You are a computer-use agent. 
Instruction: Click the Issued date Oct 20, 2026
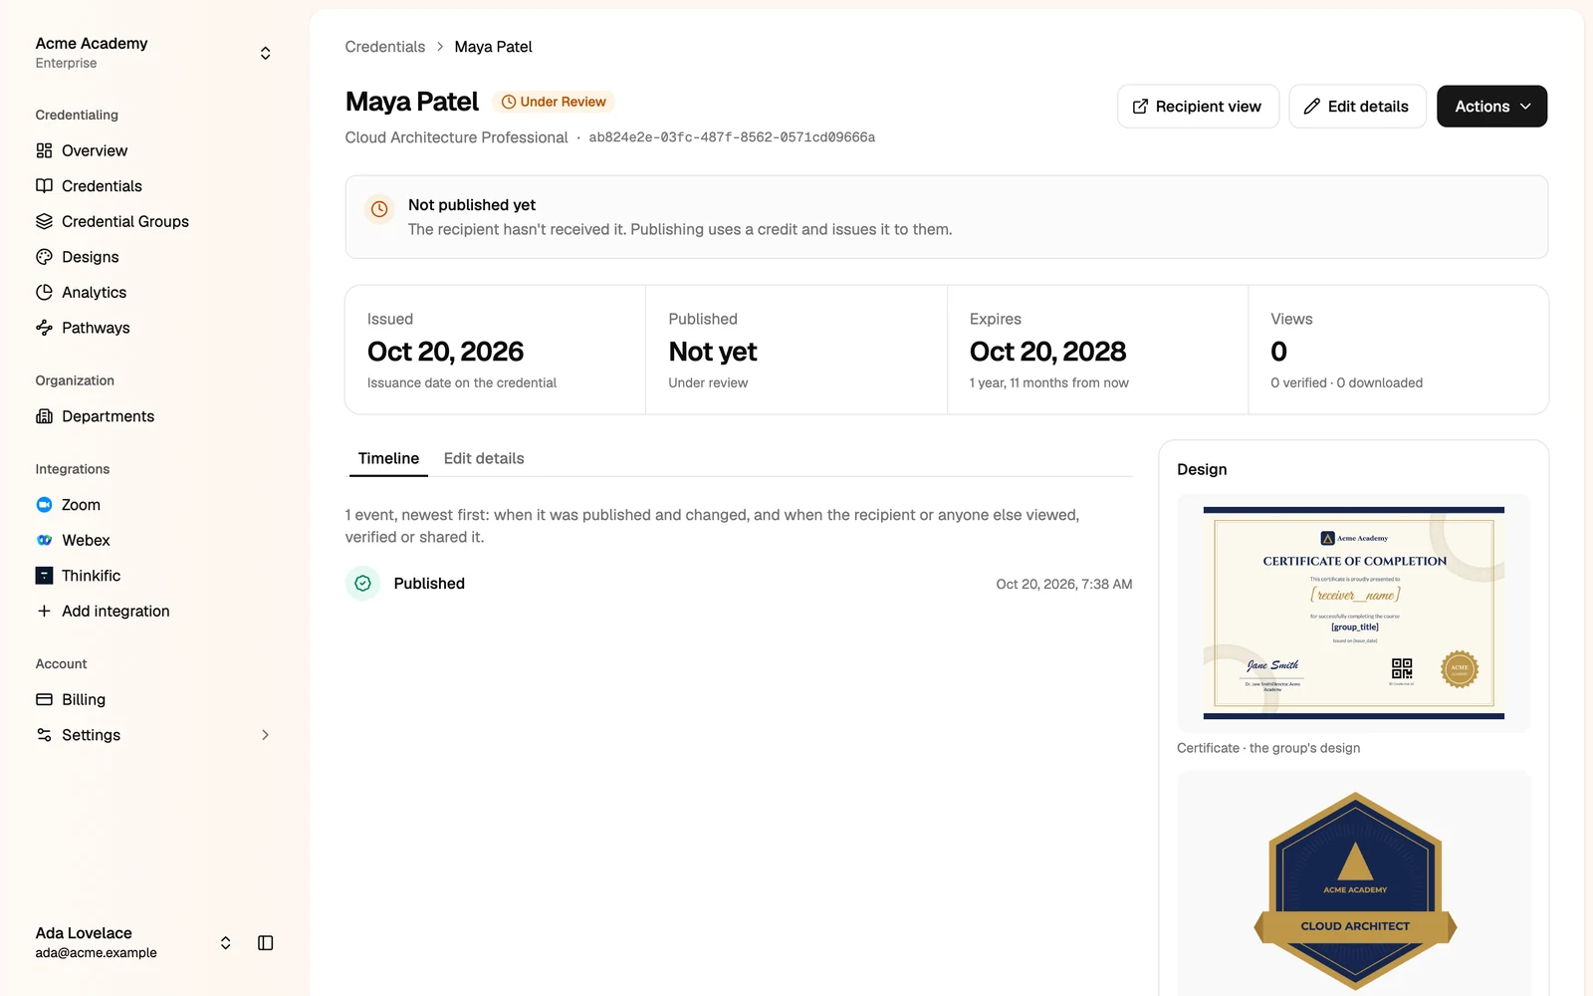445,352
